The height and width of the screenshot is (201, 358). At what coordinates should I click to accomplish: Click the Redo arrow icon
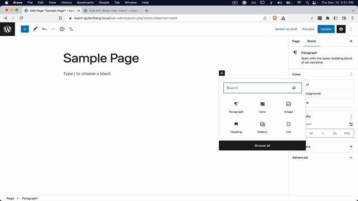(x=53, y=29)
